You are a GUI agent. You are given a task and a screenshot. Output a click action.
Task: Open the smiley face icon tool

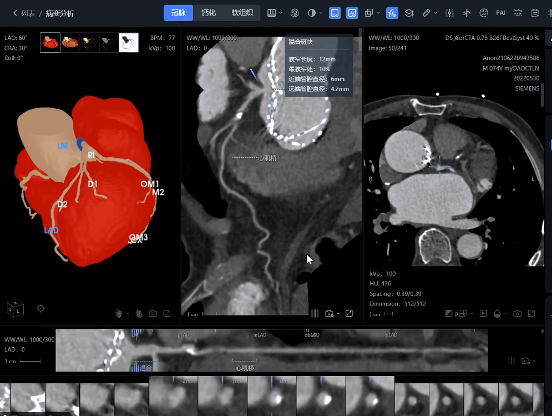pos(484,13)
